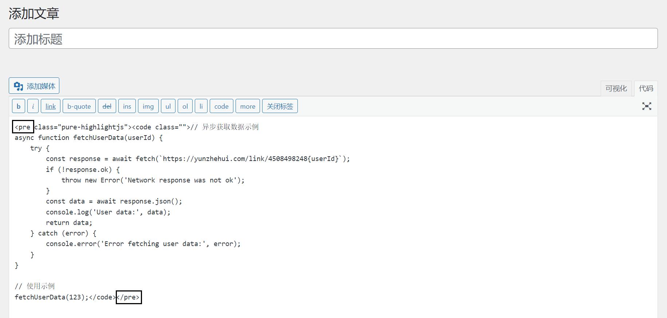
Task: Focus the 添加标题 title input field
Action: coord(333,39)
